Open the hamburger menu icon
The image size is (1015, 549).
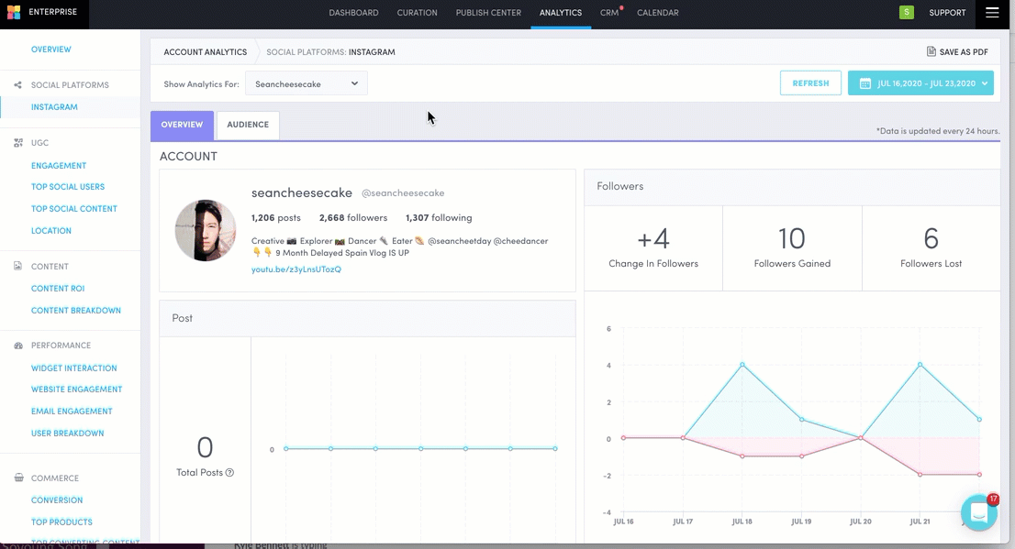992,13
